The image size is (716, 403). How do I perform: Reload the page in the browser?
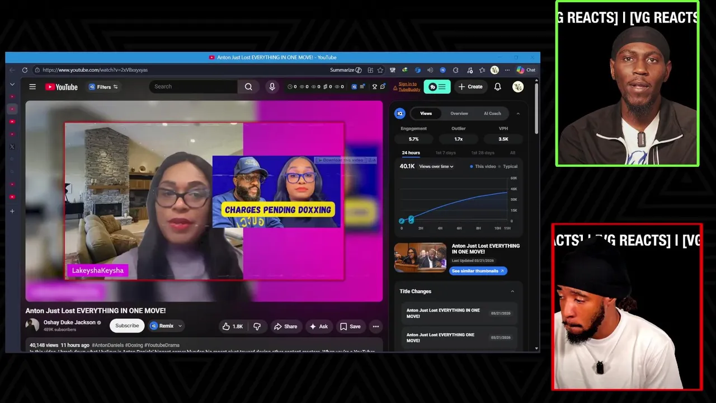25,70
